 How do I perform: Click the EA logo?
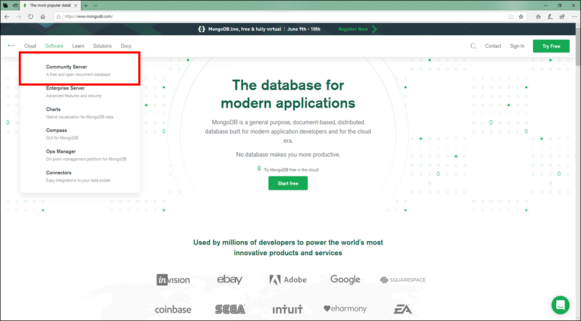click(403, 309)
